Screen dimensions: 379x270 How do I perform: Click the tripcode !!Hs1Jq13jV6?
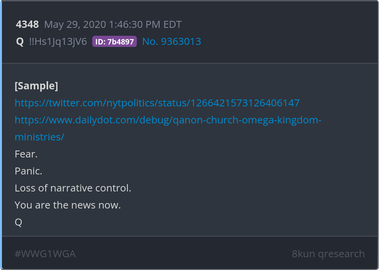tap(58, 41)
